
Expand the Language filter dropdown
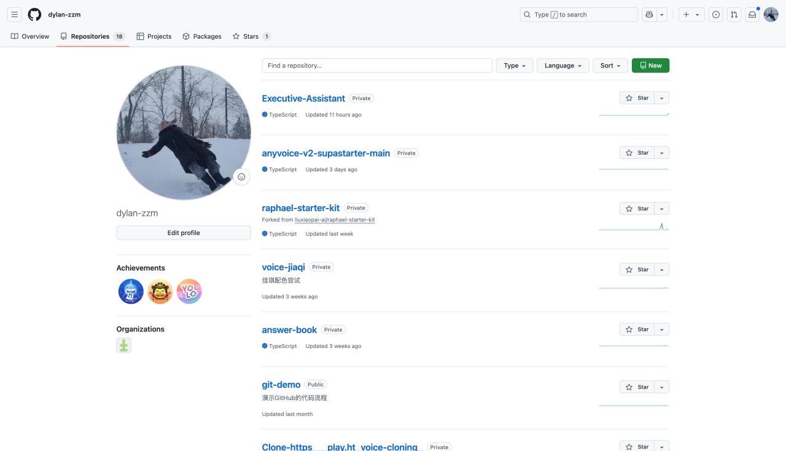pyautogui.click(x=562, y=66)
